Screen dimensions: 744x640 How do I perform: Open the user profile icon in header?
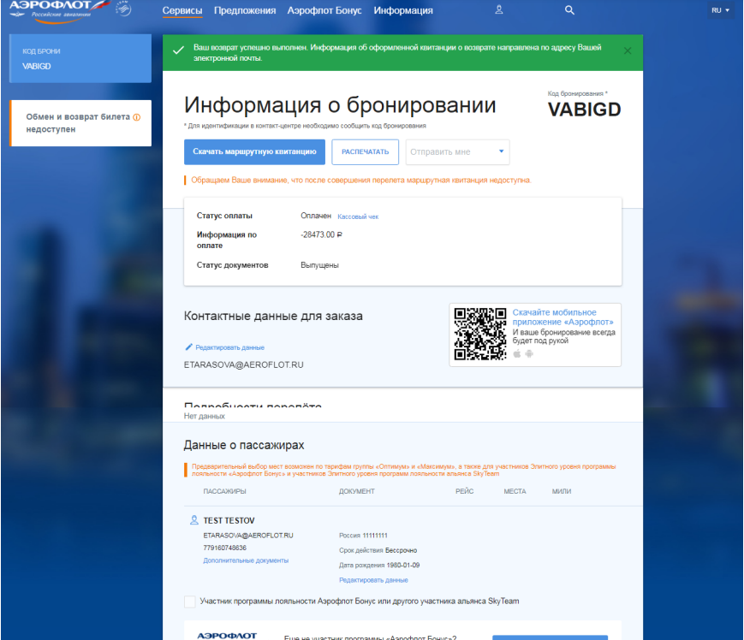pyautogui.click(x=499, y=10)
